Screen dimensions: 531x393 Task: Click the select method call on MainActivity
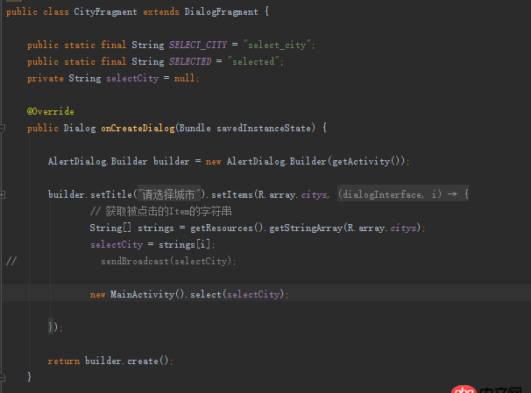pyautogui.click(x=206, y=294)
